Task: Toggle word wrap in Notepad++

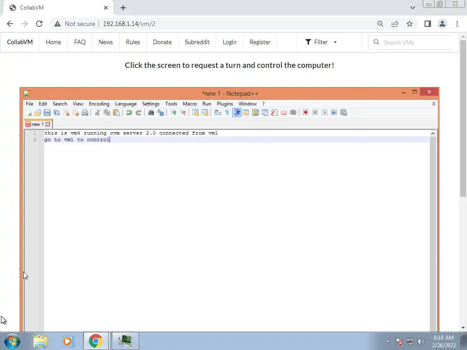Action: 218,113
